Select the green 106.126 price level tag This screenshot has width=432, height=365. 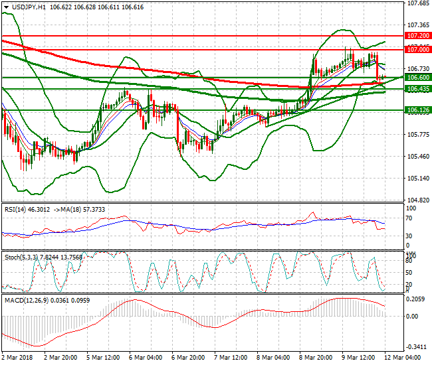pyautogui.click(x=417, y=110)
